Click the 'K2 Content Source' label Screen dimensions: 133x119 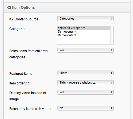[x=24, y=19]
